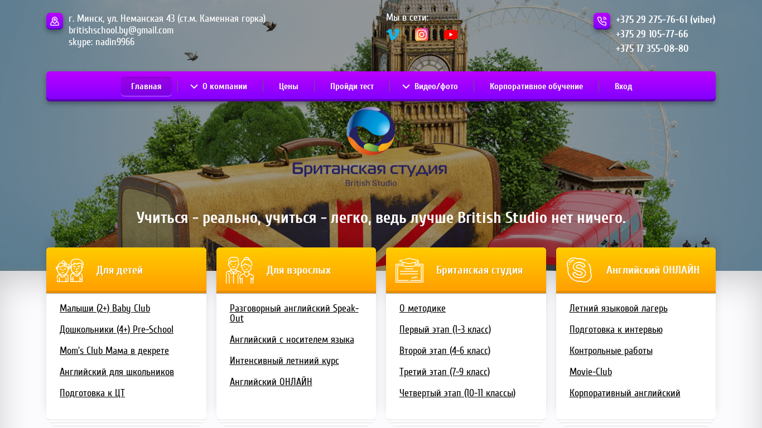Screen dimensions: 762x428
Task: Open Английский с носителем языка link
Action: coord(292,339)
